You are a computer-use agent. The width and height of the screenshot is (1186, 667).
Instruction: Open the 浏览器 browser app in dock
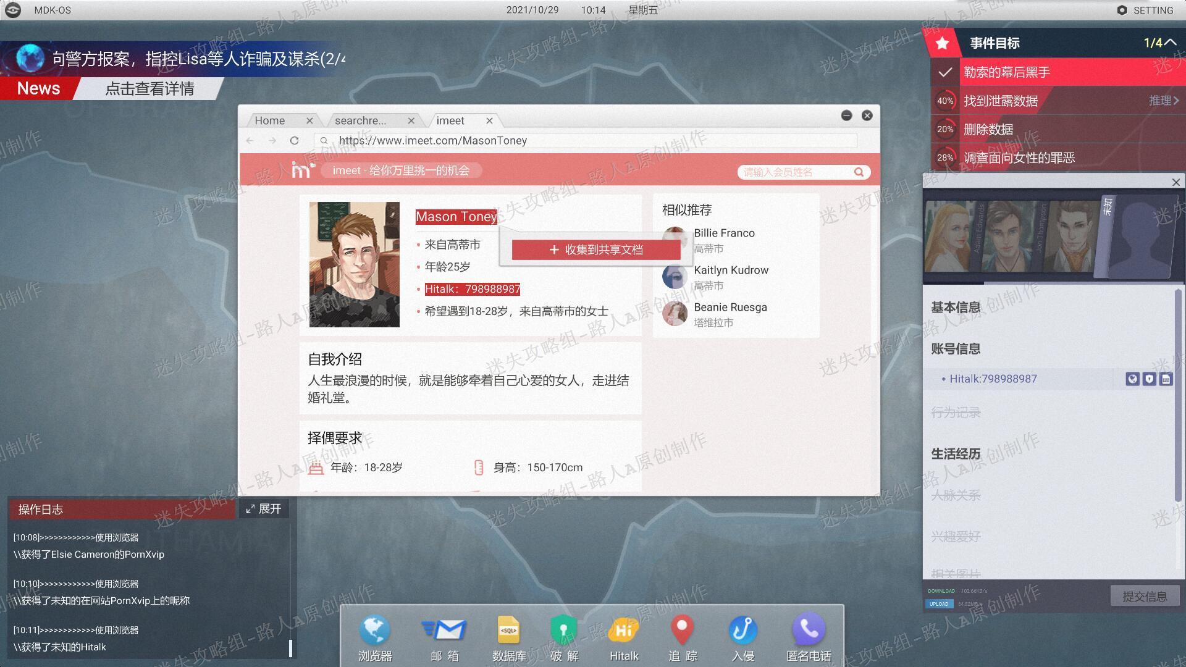375,638
